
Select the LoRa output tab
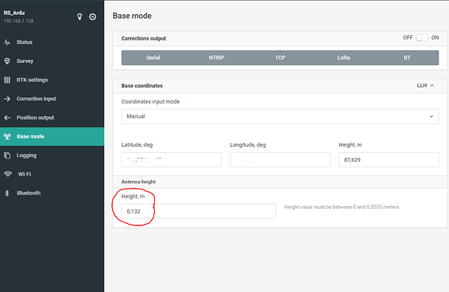click(343, 58)
